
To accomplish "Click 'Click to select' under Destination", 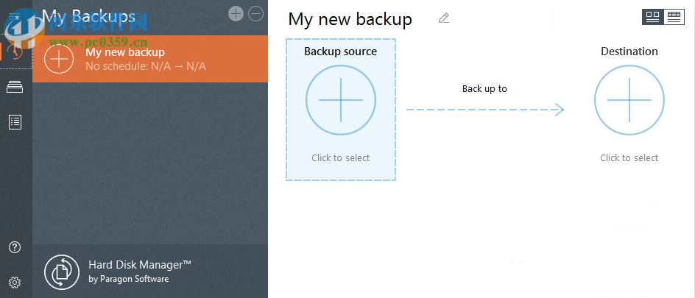I will tap(629, 158).
